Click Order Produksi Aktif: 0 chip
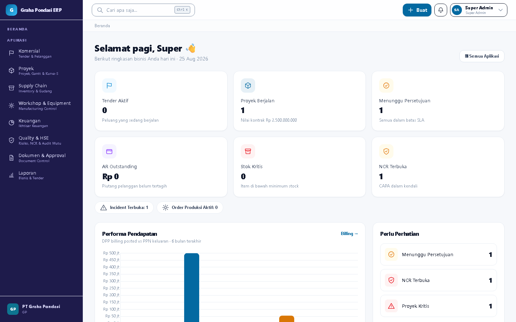Screen dimensions: 516x322 click(x=190, y=208)
